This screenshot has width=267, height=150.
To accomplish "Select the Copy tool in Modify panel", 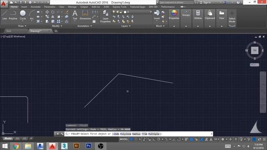I will (x=47, y=17).
